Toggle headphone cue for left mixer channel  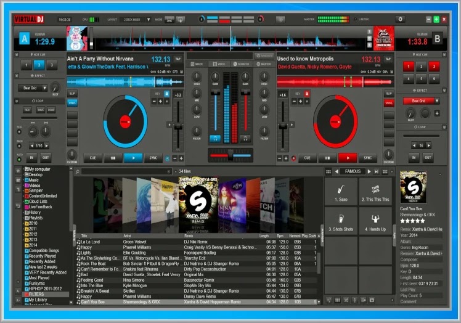(215, 139)
